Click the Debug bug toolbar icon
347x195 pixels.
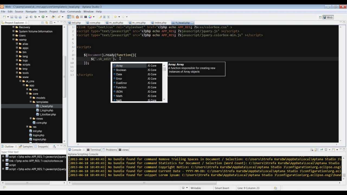[36, 17]
